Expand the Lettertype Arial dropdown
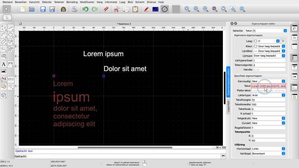This screenshot has width=299, height=168. (268, 95)
